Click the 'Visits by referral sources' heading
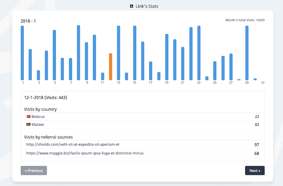Image resolution: width=283 pixels, height=186 pixels. tap(49, 137)
